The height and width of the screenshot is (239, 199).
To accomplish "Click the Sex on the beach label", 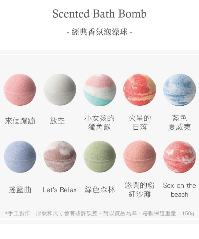I will coord(179,190).
